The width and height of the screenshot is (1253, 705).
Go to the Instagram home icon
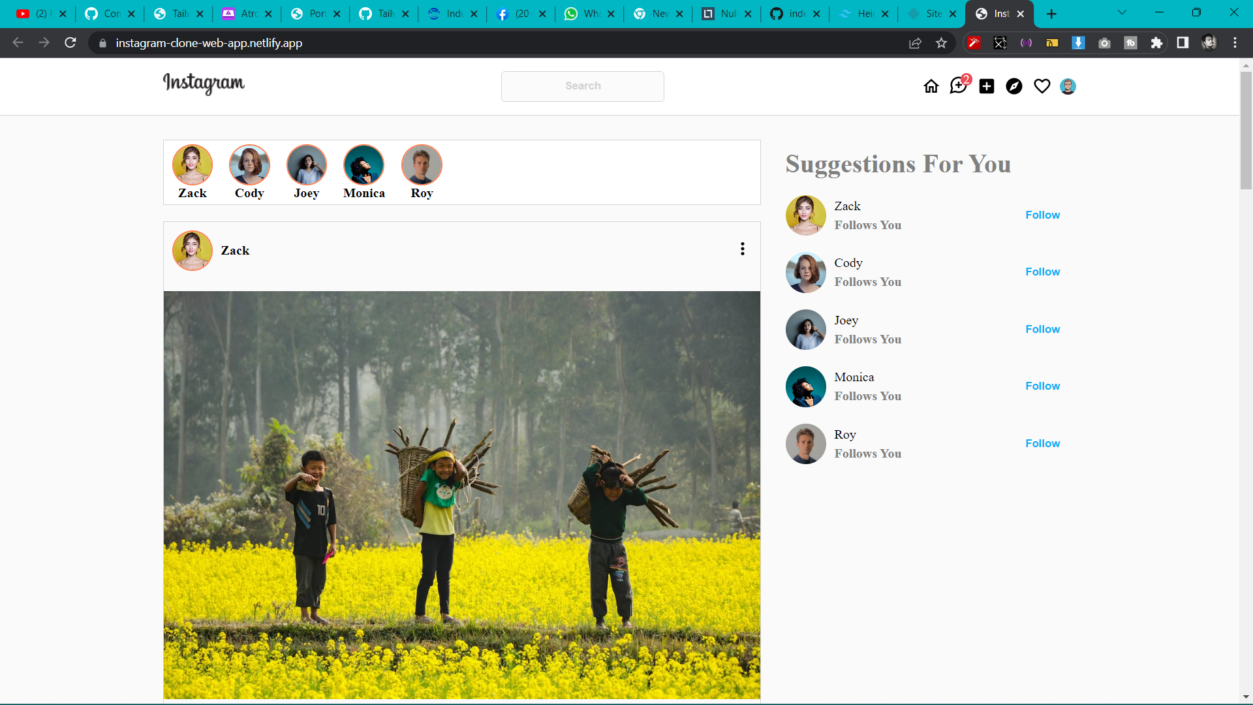[x=931, y=86]
